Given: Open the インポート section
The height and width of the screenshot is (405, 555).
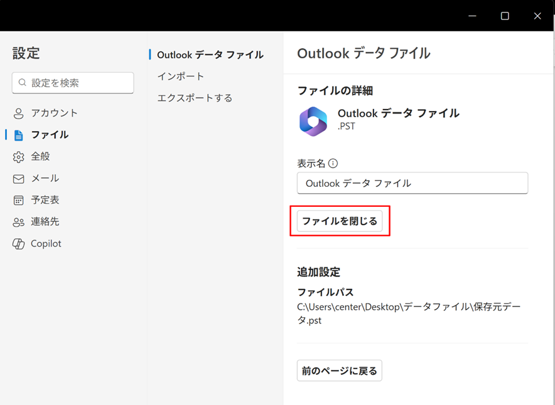Looking at the screenshot, I should 181,76.
